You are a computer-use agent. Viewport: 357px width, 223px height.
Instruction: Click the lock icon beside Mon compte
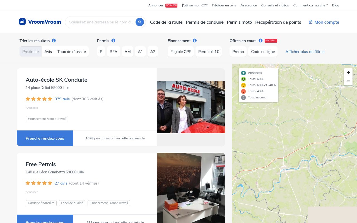coord(310,22)
